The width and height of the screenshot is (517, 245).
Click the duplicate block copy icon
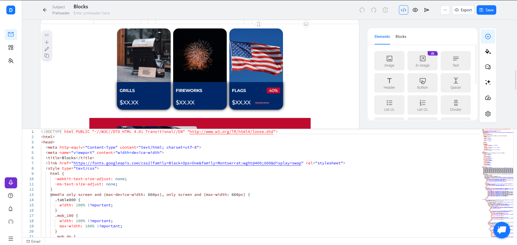(x=47, y=56)
